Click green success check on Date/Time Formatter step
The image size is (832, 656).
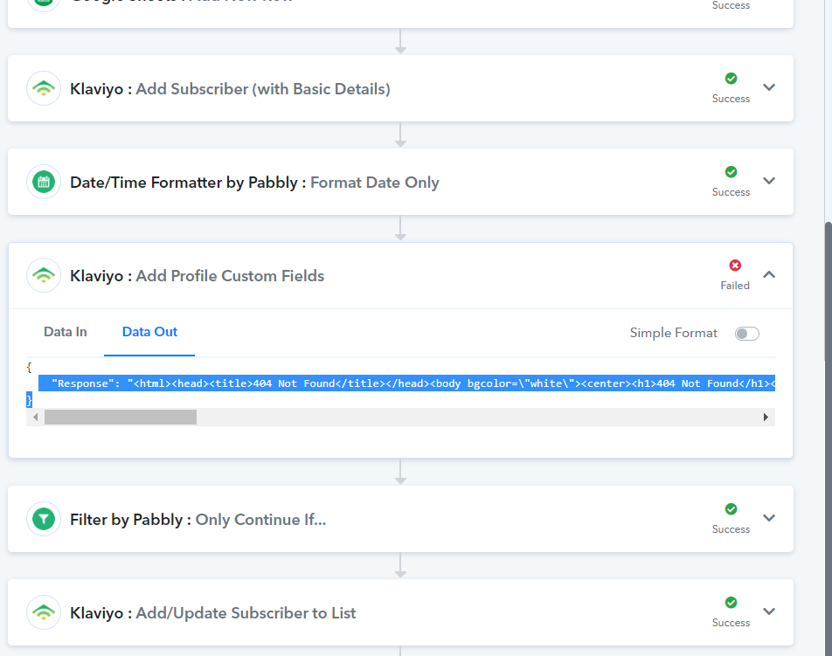731,172
